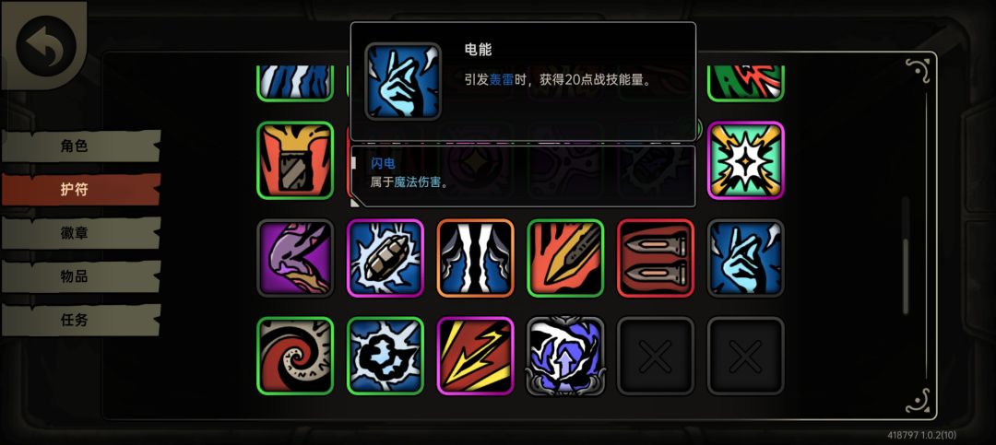Select the blue electric burst amulet with green border

point(385,357)
